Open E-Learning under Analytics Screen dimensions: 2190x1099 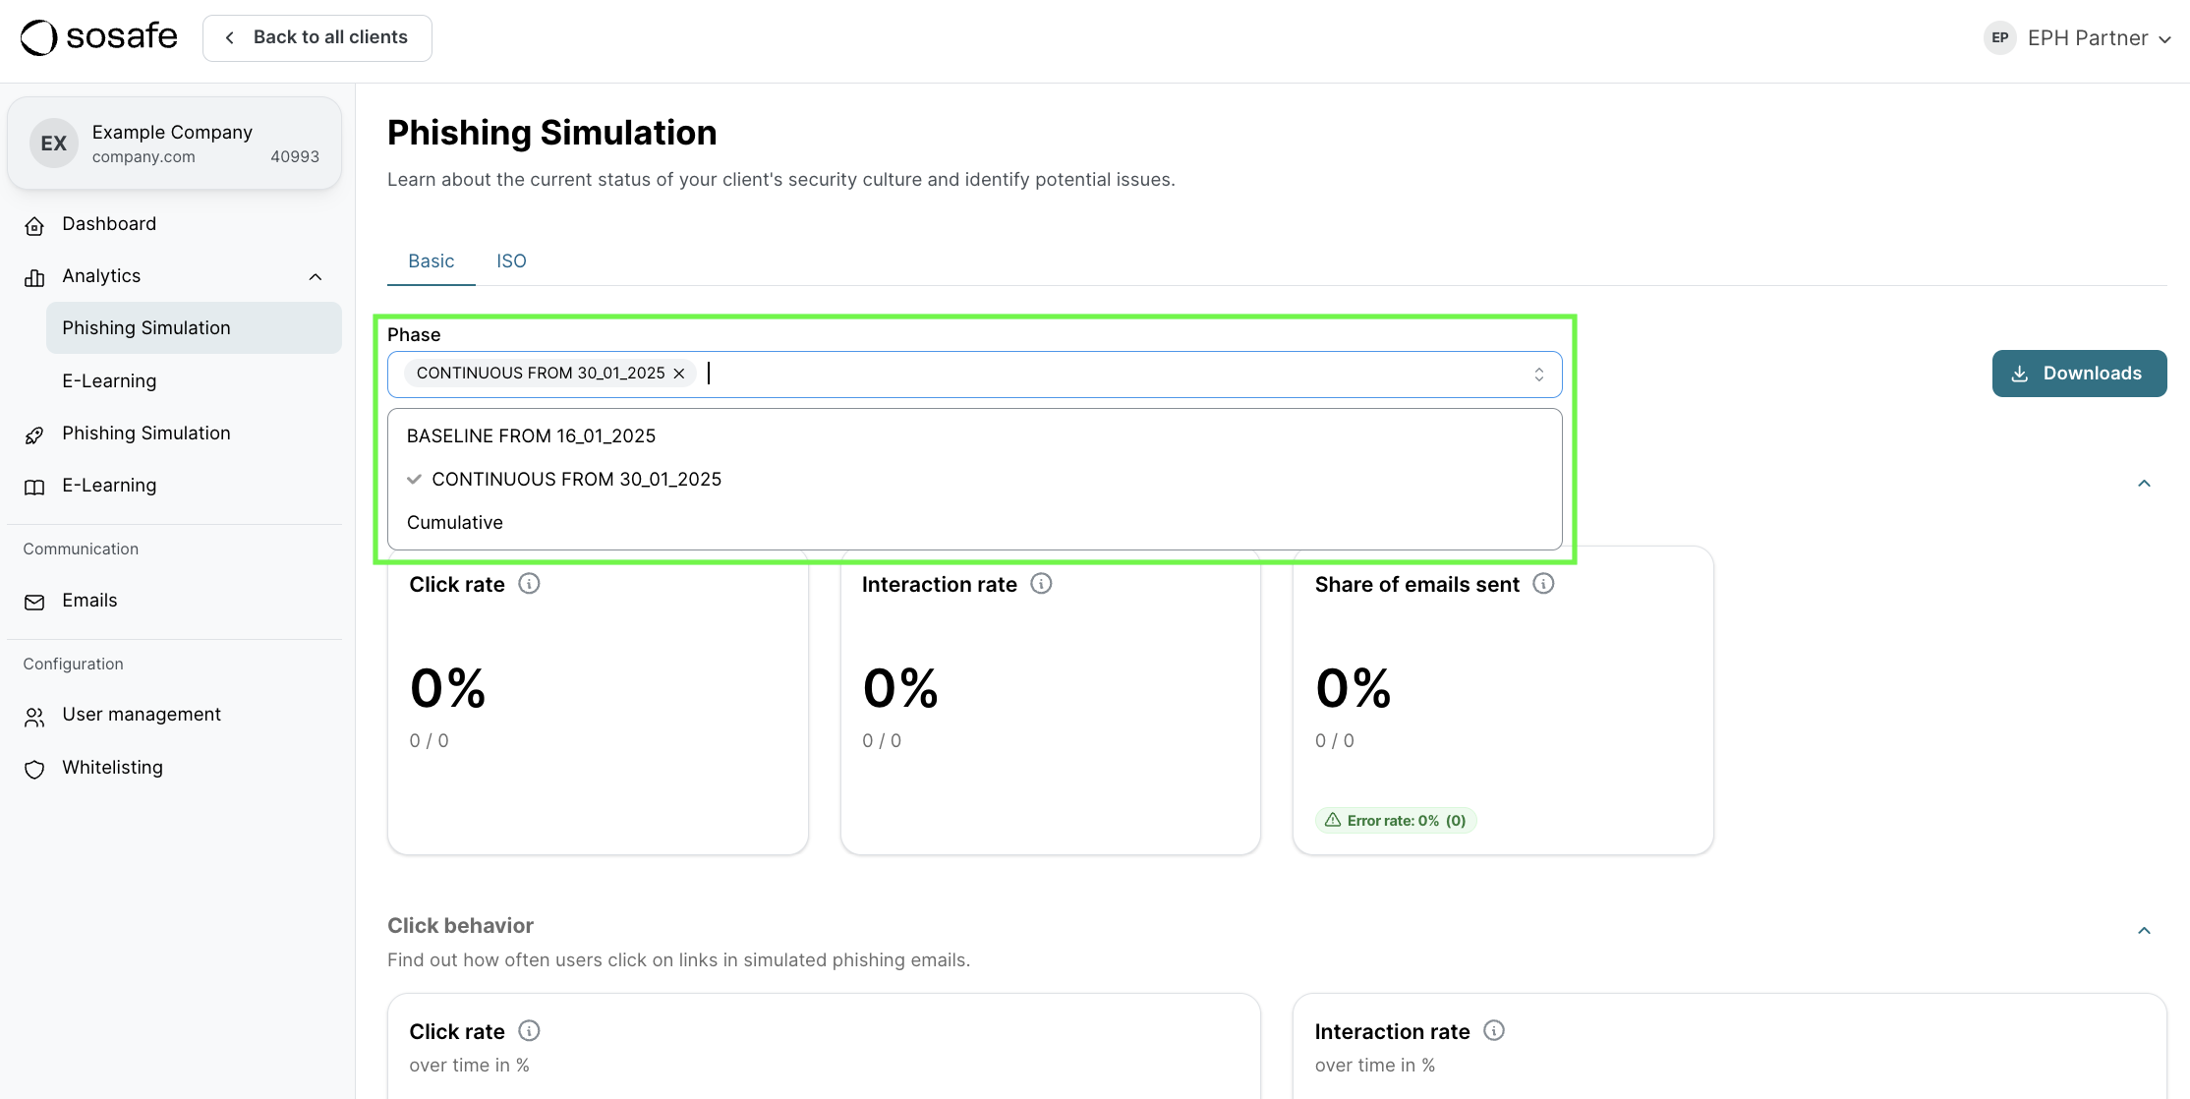pyautogui.click(x=109, y=380)
